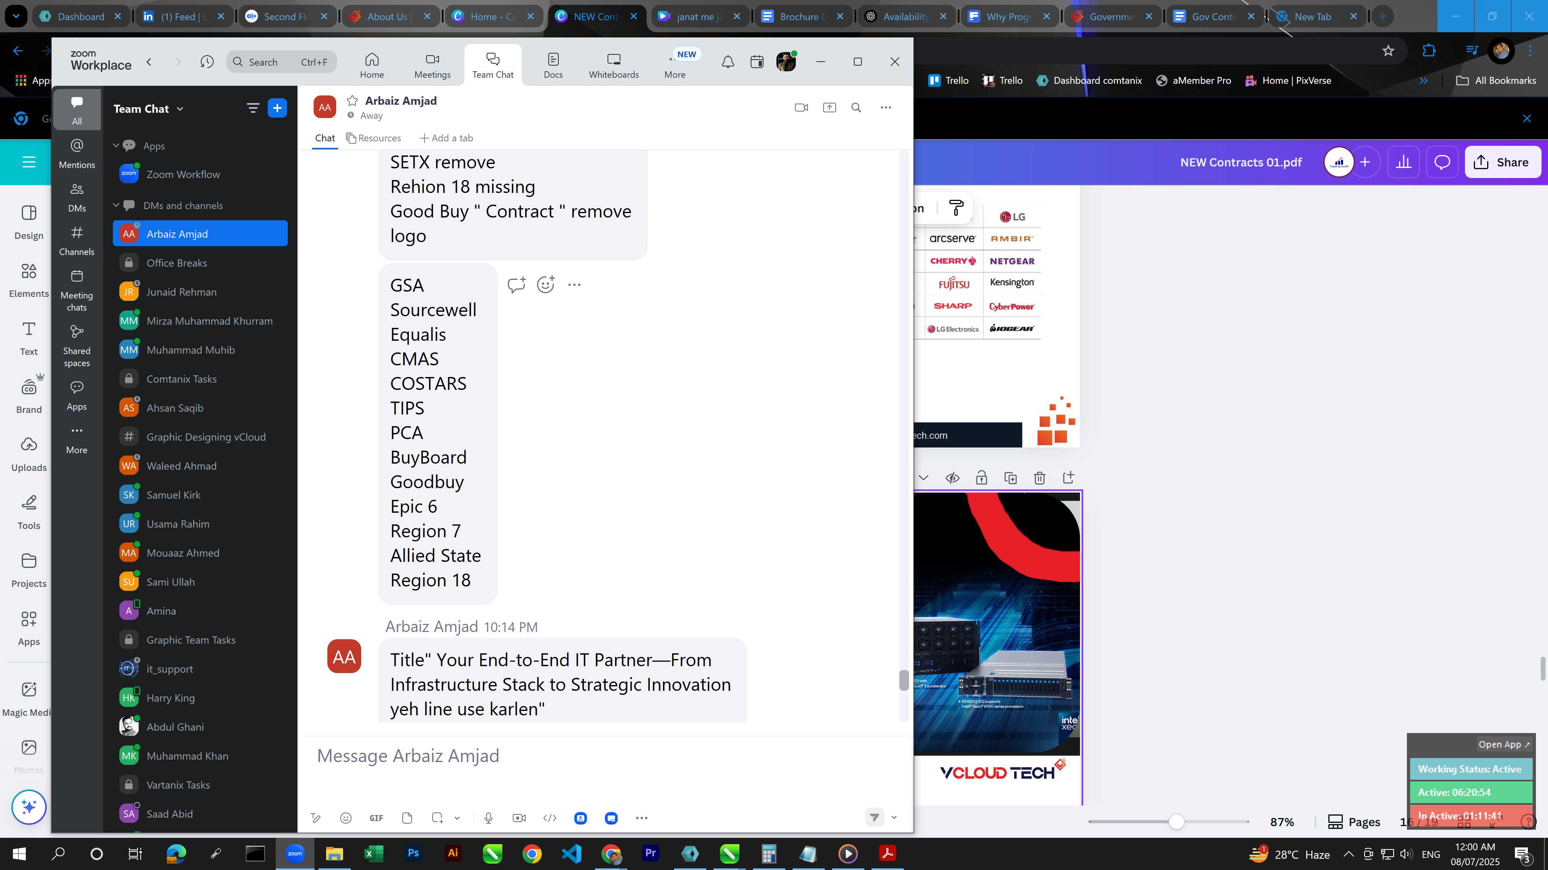Open Meeting chats in left rail
Image resolution: width=1548 pixels, height=870 pixels.
coord(76,290)
